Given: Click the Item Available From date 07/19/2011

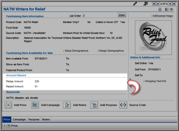Looking at the screenshot, I should coord(41,58).
